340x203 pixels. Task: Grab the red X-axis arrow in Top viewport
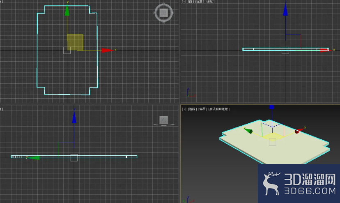tap(108, 51)
